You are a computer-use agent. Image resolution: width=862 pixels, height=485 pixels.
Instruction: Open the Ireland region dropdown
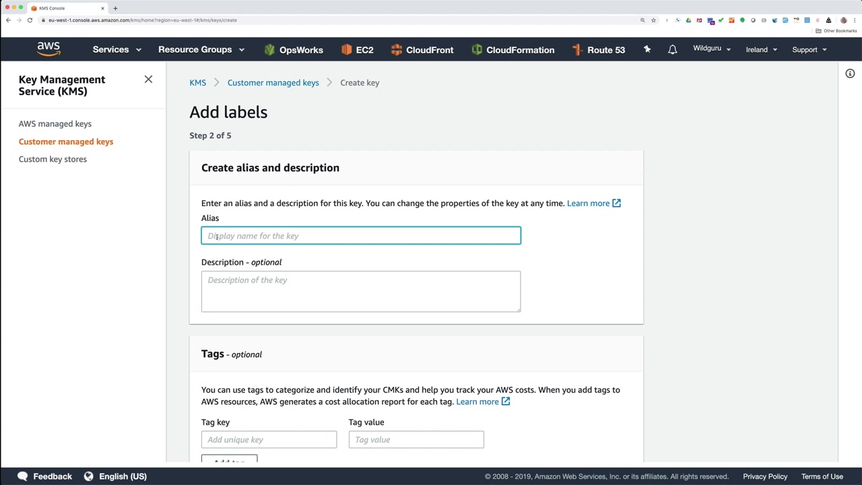click(x=762, y=50)
